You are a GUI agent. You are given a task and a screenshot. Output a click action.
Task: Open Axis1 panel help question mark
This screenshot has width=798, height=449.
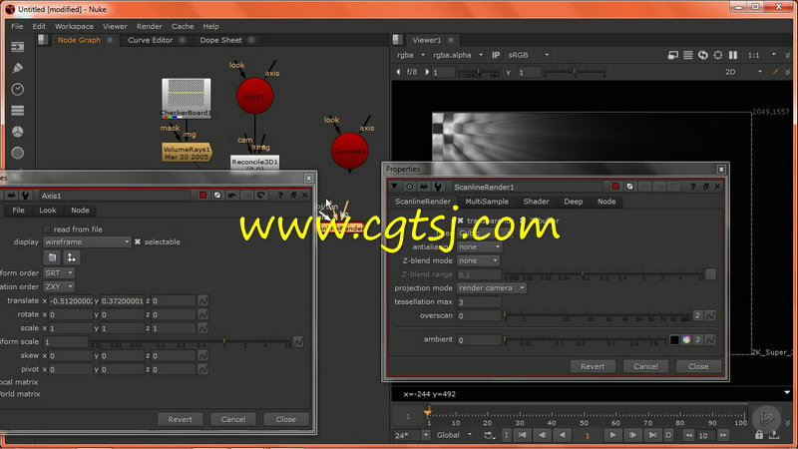click(280, 195)
